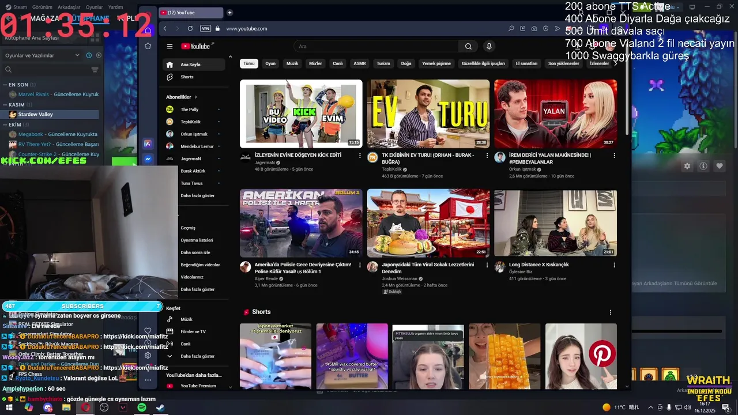The height and width of the screenshot is (415, 738).
Task: Open more options for TK ev turu video
Action: pyautogui.click(x=487, y=156)
